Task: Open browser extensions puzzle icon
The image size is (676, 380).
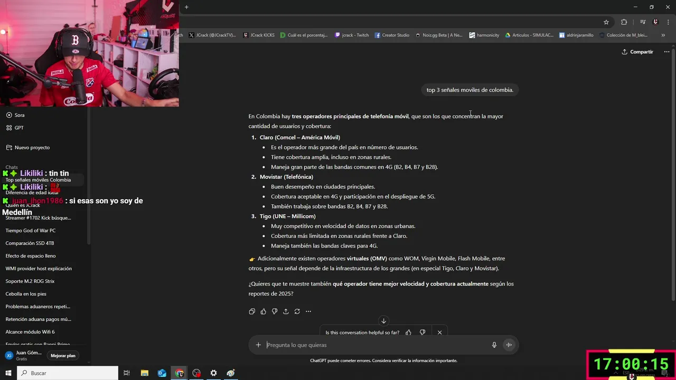Action: click(x=624, y=22)
